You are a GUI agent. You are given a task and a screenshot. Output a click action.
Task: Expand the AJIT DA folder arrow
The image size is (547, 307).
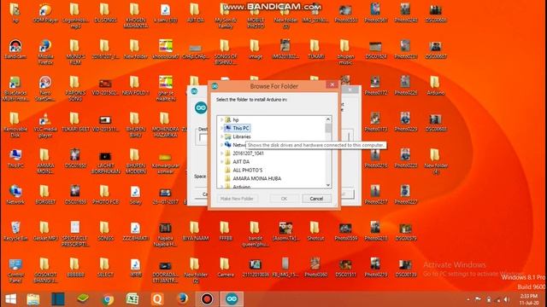221,161
